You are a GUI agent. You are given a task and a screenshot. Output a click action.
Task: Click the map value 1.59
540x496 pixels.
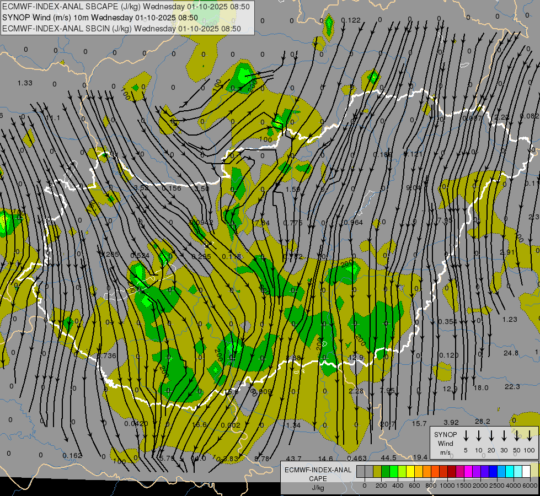293,189
